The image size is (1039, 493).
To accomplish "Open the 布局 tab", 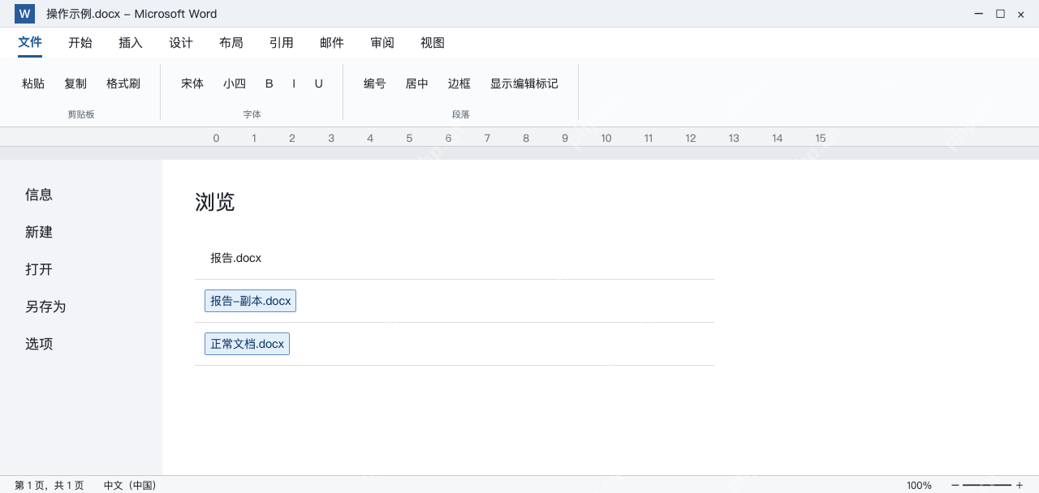I will 231,43.
